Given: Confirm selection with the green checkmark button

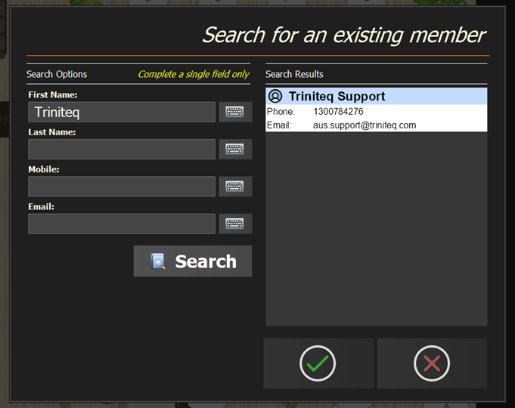Looking at the screenshot, I should pos(318,363).
